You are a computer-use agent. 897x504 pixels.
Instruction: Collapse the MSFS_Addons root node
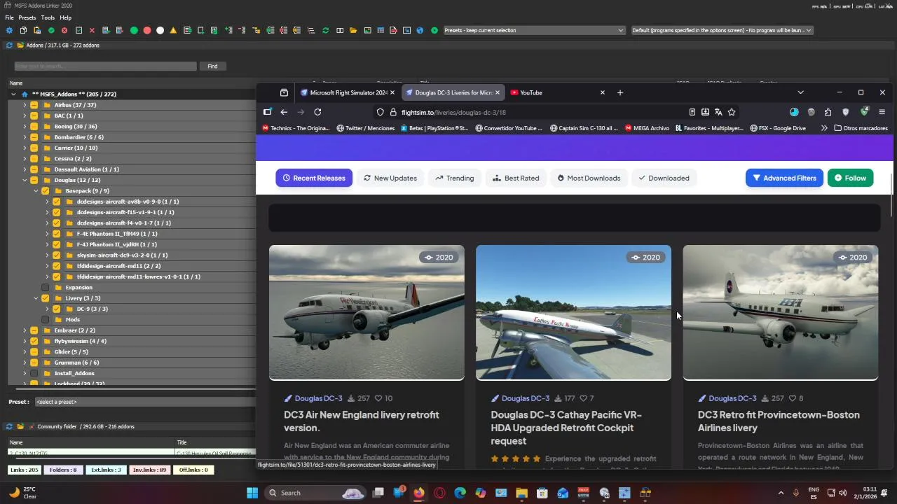pyautogui.click(x=13, y=94)
